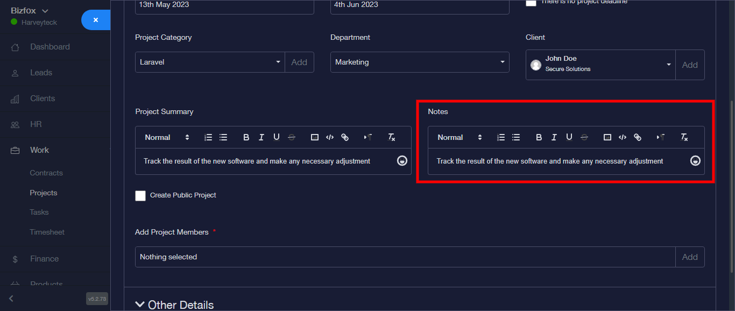The width and height of the screenshot is (735, 311).
Task: Open Tasks in the Work submenu
Action: [x=39, y=213]
